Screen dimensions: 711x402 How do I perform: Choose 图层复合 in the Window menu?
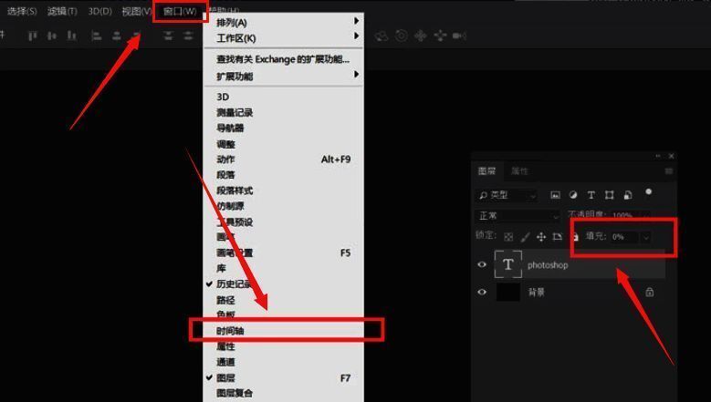[283, 393]
